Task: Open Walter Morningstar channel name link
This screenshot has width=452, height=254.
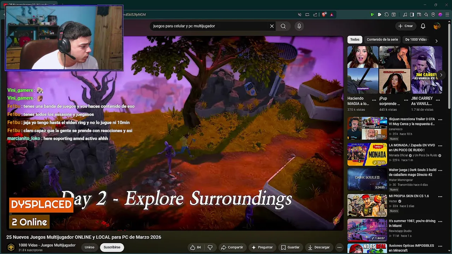Action: pos(401,180)
